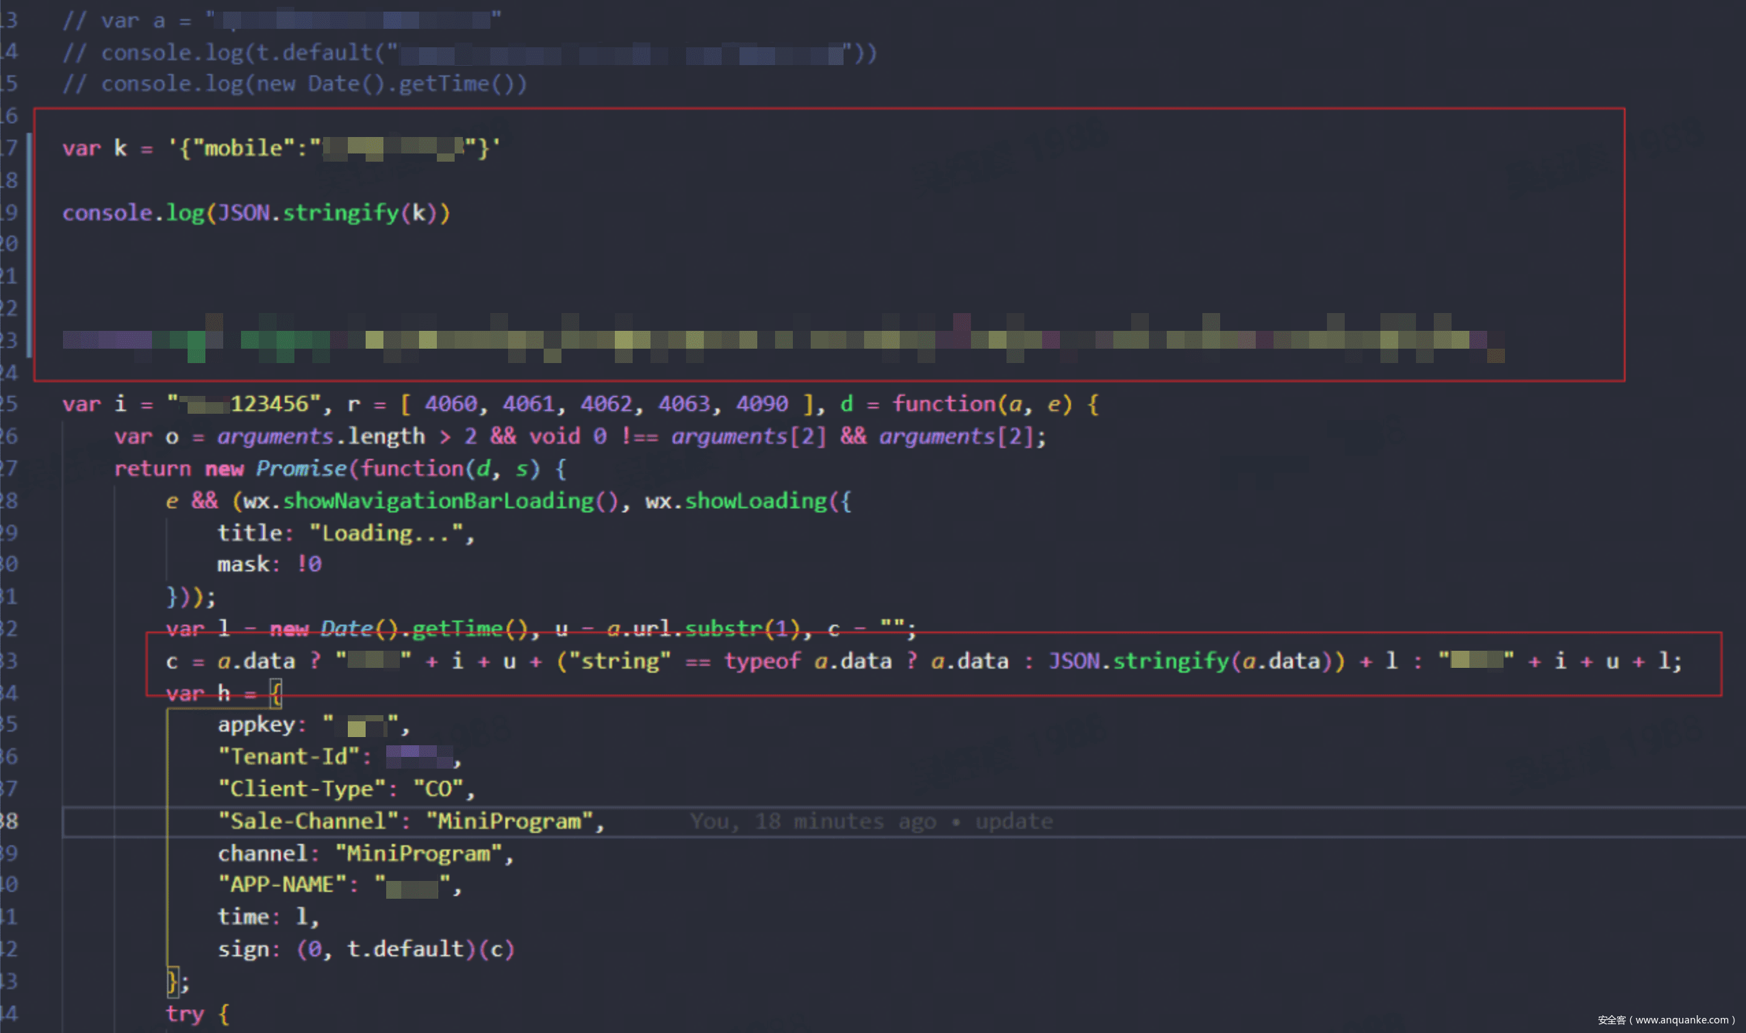
Task: Click the showNavigationBarLoading method call
Action: [x=438, y=501]
